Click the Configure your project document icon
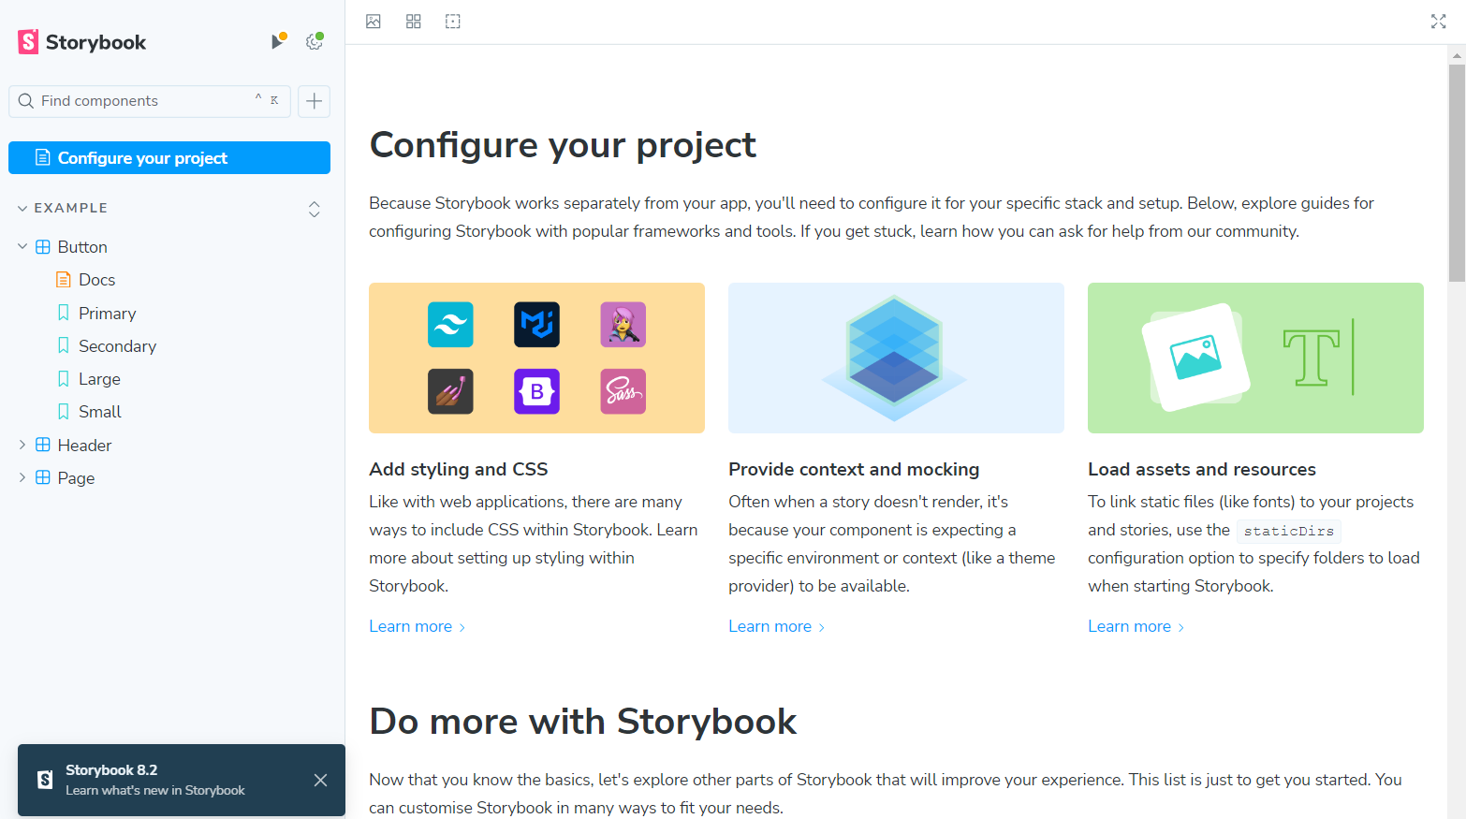This screenshot has width=1466, height=819. (42, 157)
